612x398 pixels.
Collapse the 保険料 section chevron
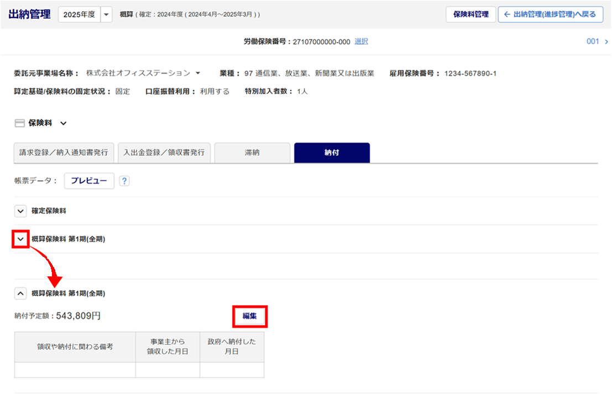click(63, 123)
